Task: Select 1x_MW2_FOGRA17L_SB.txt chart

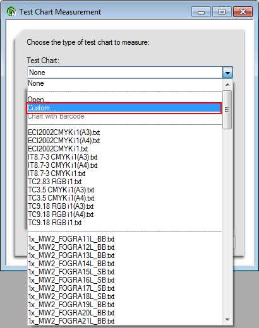Action: click(x=124, y=288)
